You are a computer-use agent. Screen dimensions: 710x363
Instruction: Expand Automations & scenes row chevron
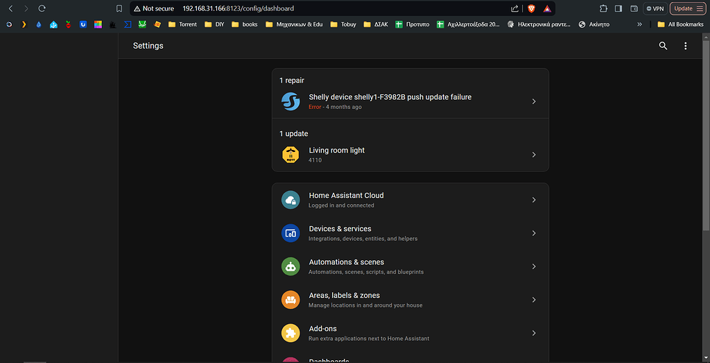click(x=534, y=267)
